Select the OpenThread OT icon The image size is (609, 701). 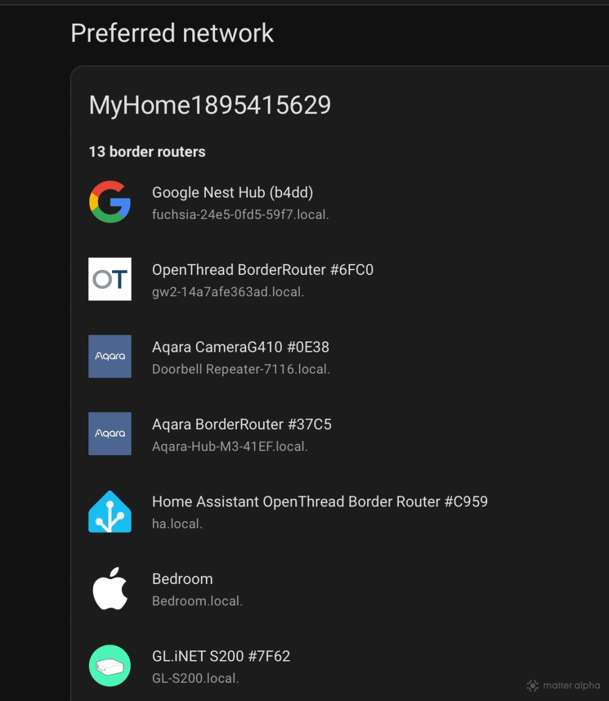(x=110, y=279)
